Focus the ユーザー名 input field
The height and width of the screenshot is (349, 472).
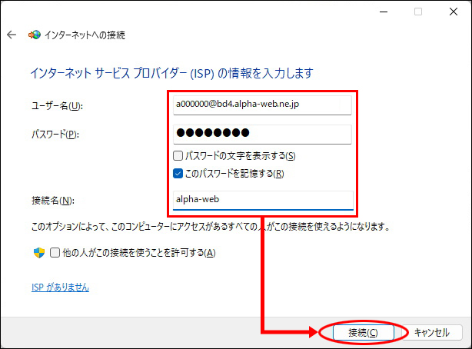[x=262, y=105]
